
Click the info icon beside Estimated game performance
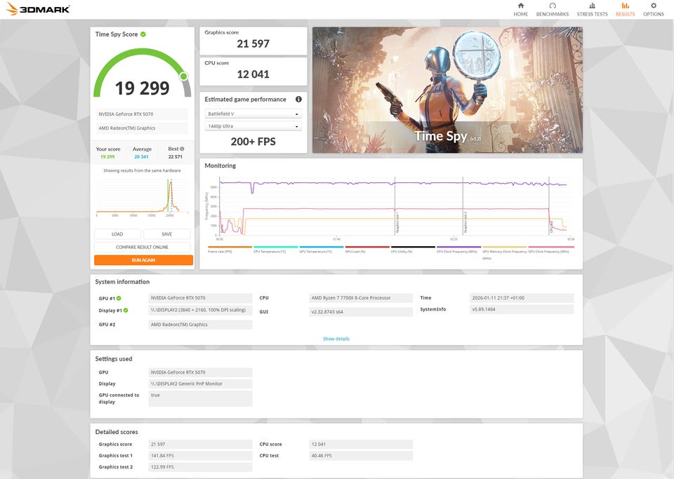click(298, 99)
